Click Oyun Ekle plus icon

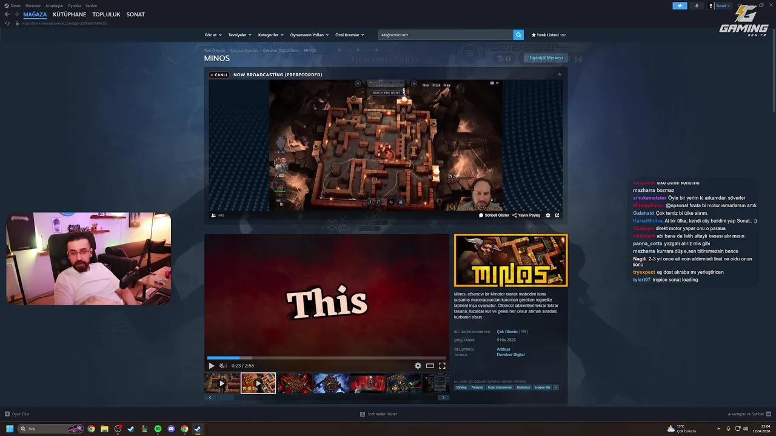[x=7, y=414]
